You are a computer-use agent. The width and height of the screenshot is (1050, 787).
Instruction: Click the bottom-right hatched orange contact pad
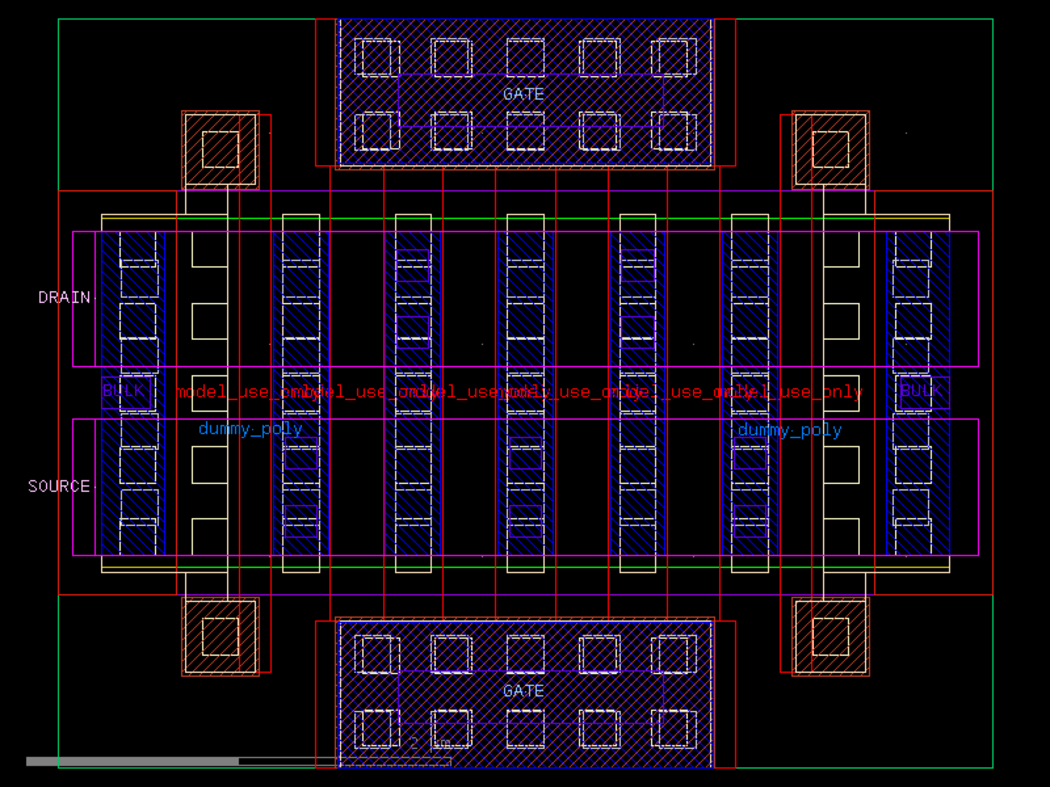831,636
